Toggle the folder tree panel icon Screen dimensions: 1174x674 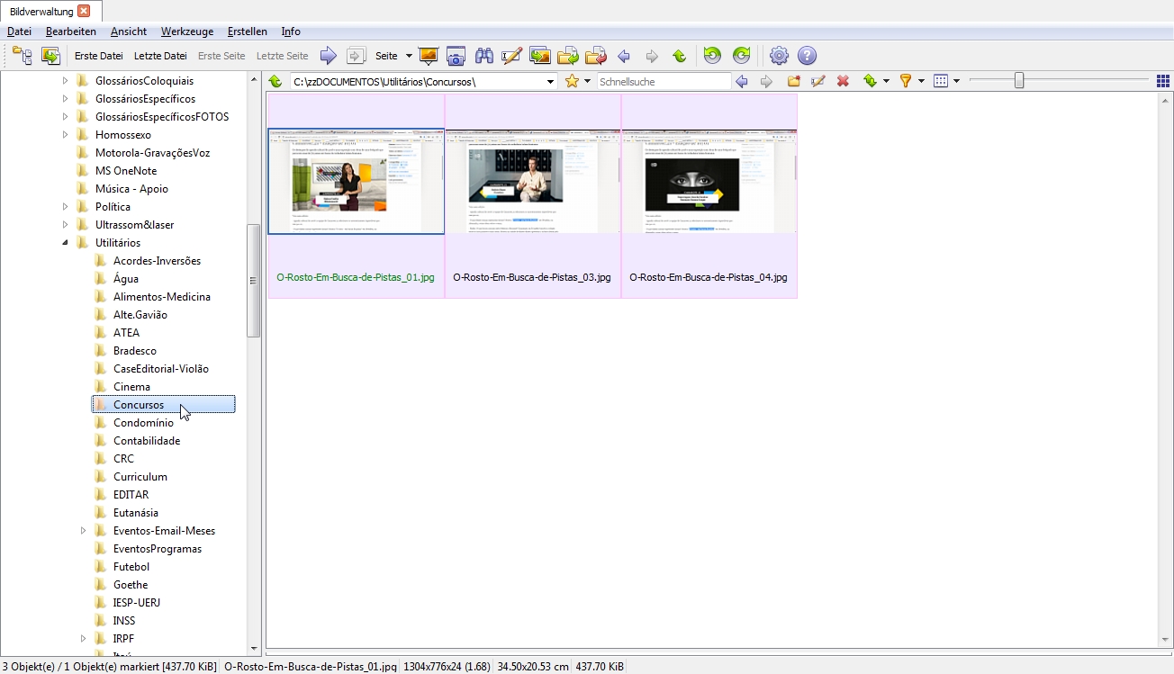(x=22, y=56)
